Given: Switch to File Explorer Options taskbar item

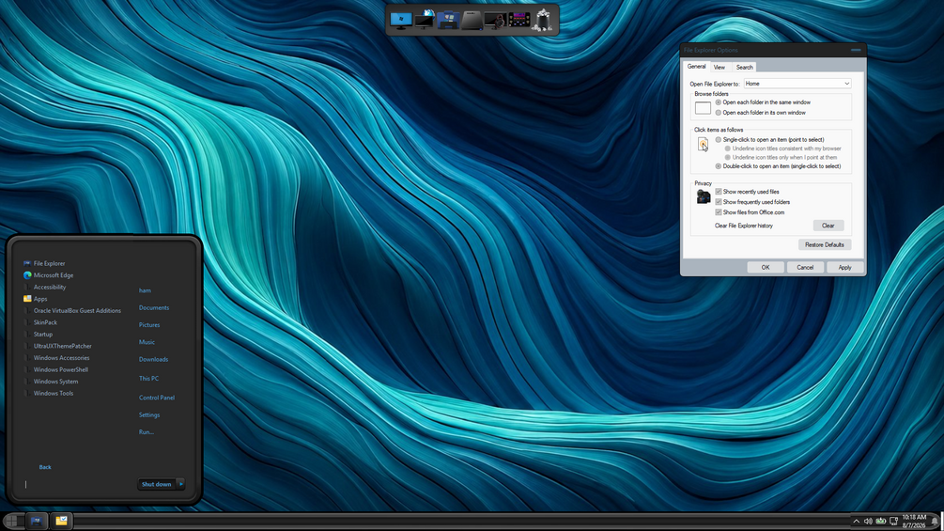Looking at the screenshot, I should (61, 521).
